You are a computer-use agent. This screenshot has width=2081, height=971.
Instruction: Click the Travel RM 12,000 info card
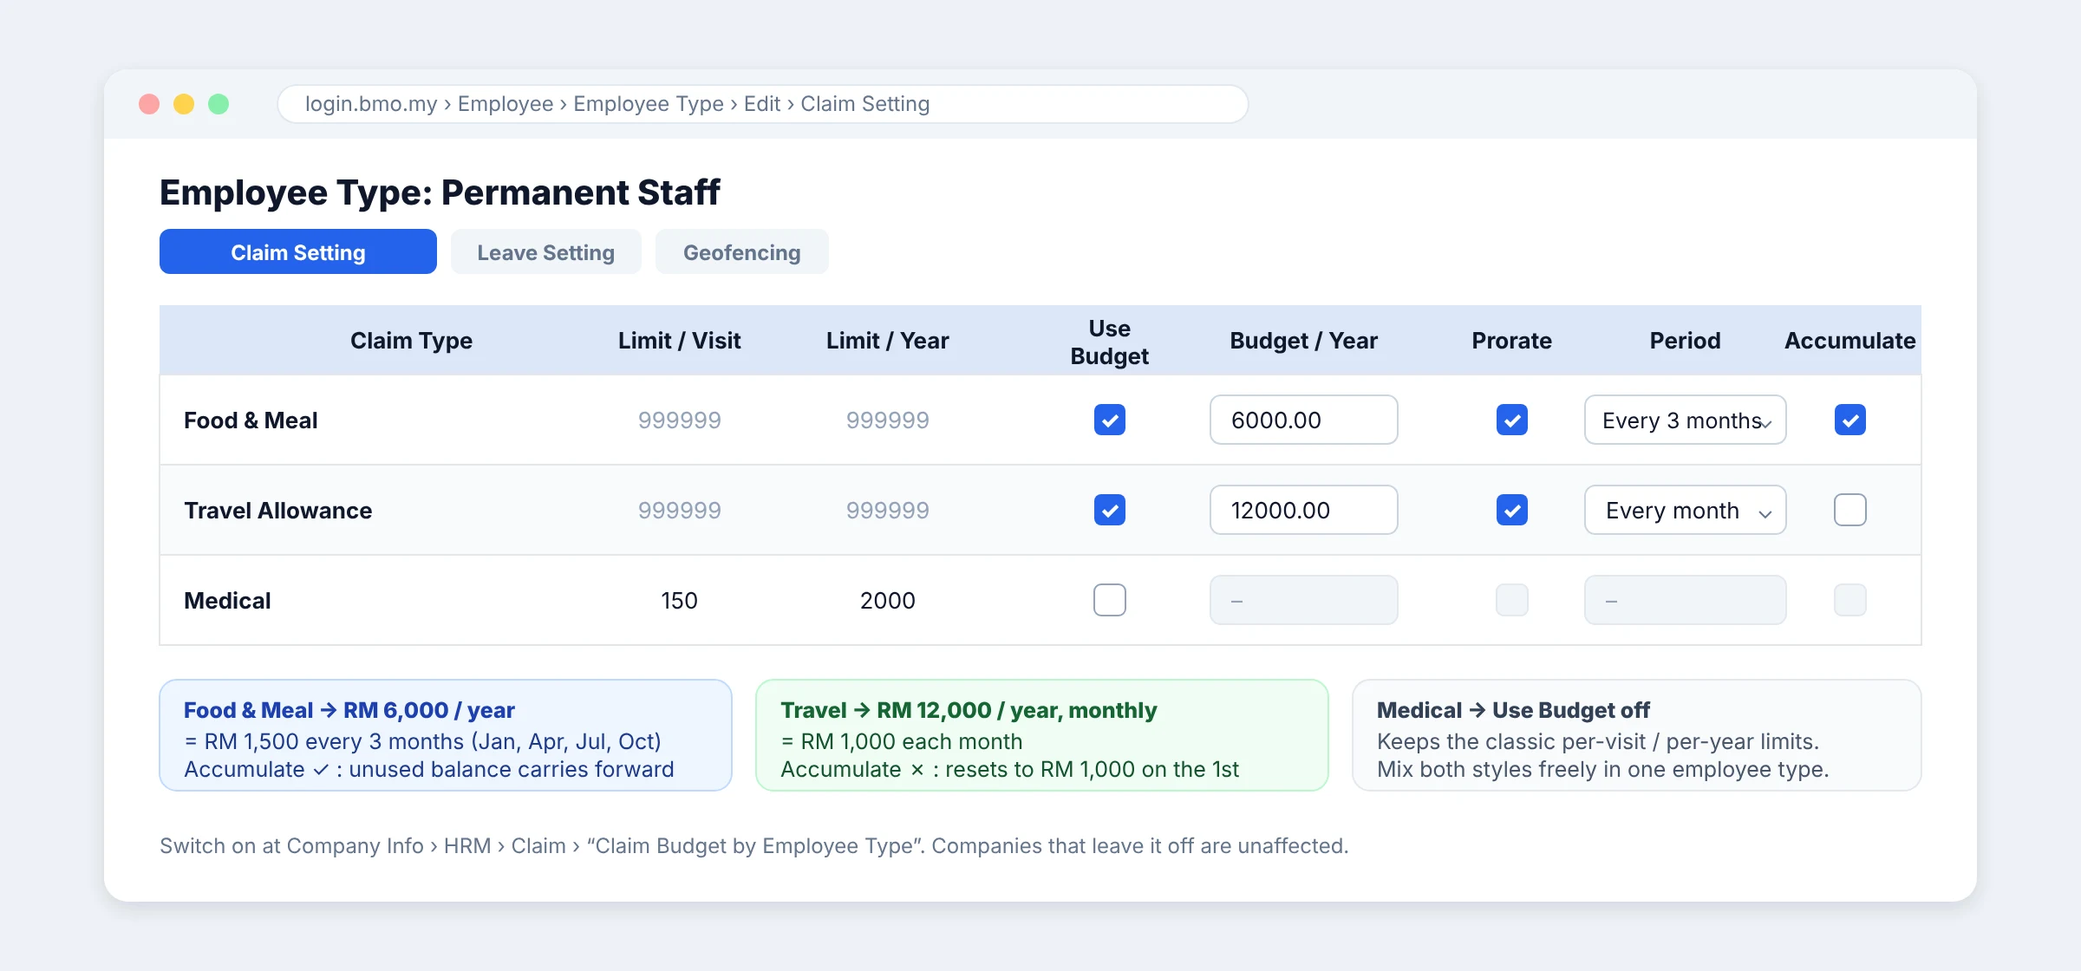pyautogui.click(x=1041, y=735)
